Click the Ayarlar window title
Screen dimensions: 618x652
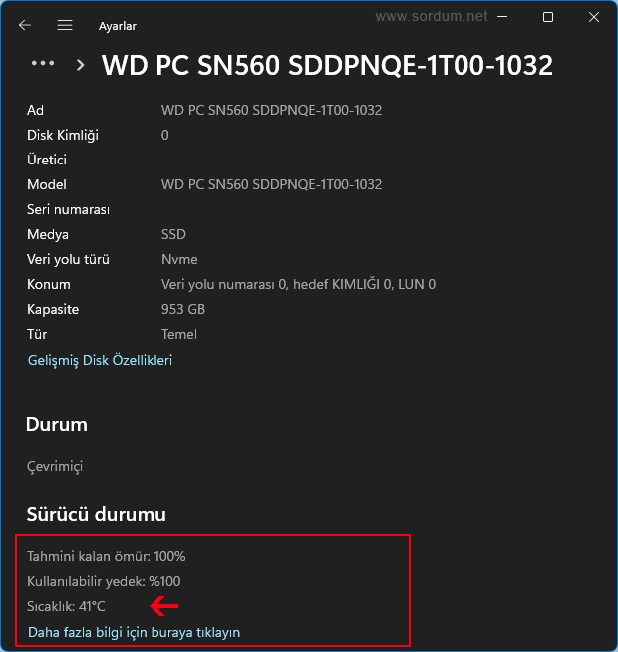tap(118, 26)
